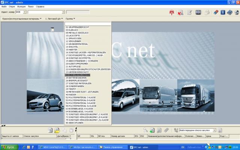Switch to 'EPC net - admin' taskbar button
This screenshot has height=150, width=240.
point(142,147)
